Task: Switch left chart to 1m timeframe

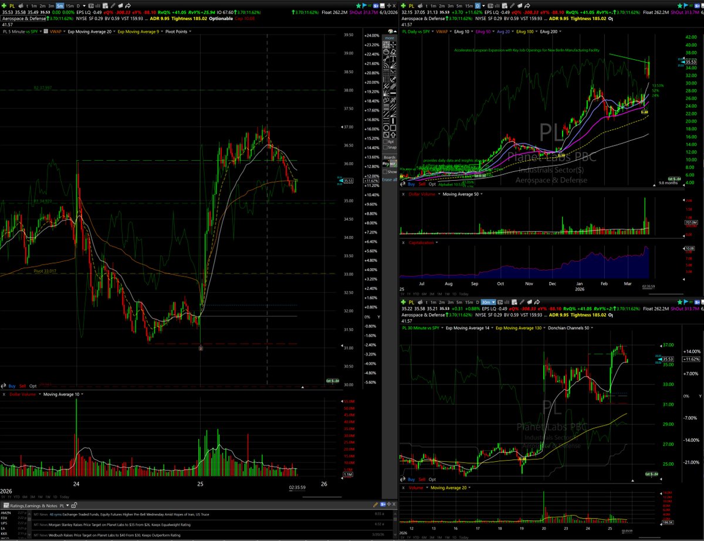Action: pos(34,6)
